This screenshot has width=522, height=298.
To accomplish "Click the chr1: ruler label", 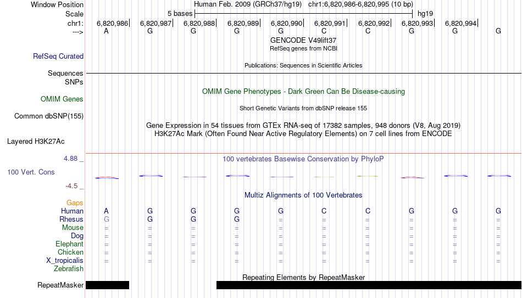I will tap(75, 23).
